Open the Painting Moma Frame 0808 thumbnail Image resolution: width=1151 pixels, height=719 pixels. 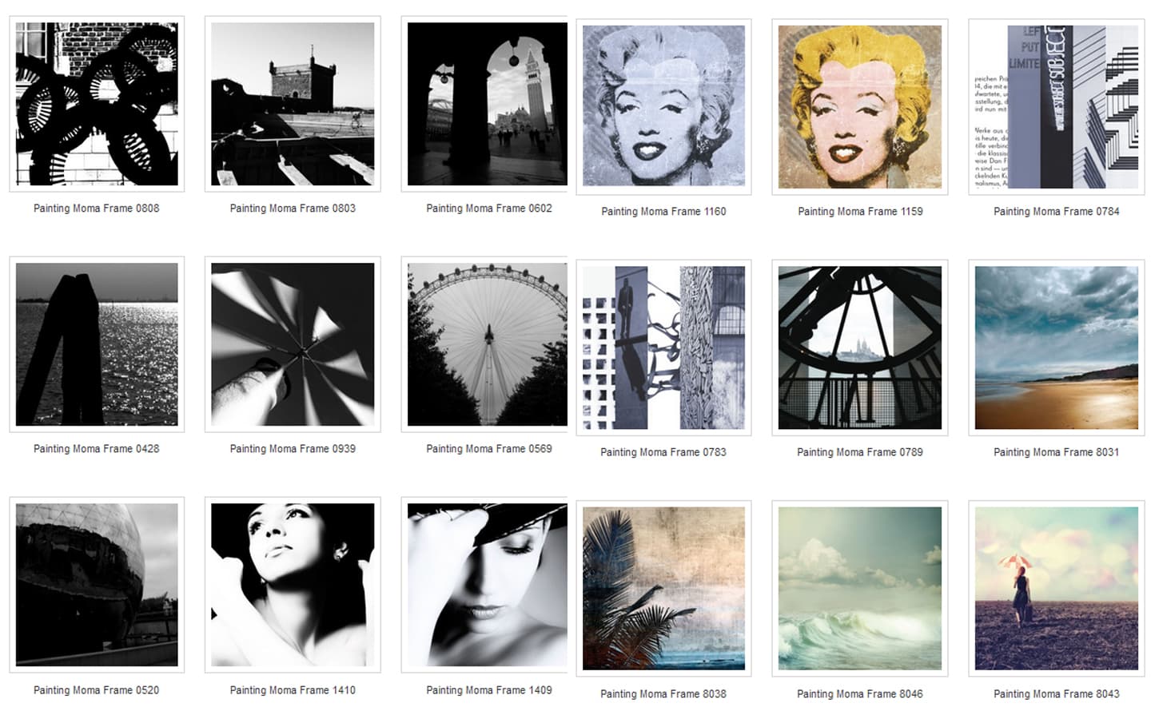(x=97, y=104)
